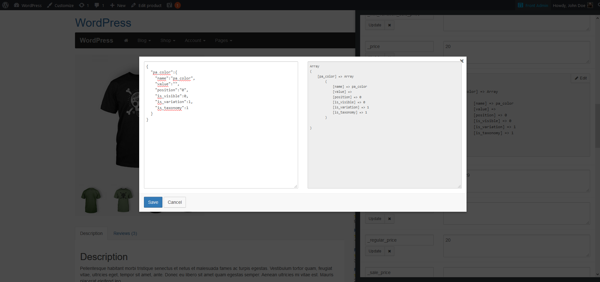Close the JSON editor modal
This screenshot has height=282, width=600.
click(x=462, y=61)
